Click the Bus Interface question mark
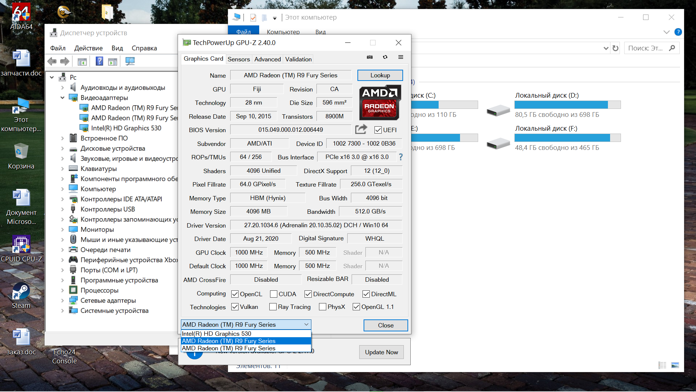This screenshot has width=696, height=392. pos(401,157)
